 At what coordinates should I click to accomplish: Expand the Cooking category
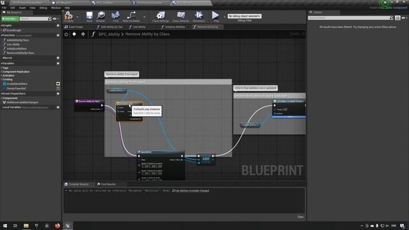[x=1, y=79]
